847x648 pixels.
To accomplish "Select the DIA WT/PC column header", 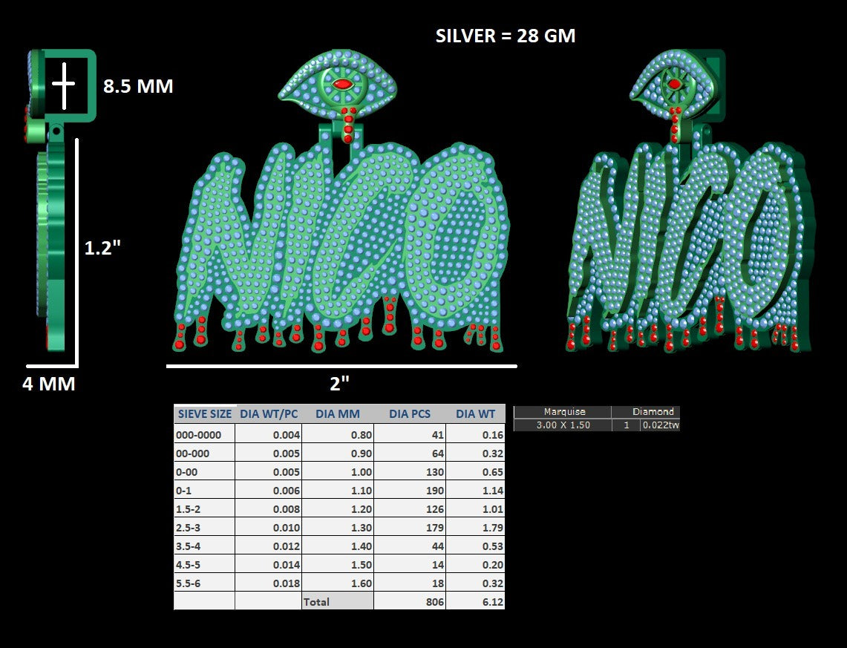I will (x=269, y=414).
